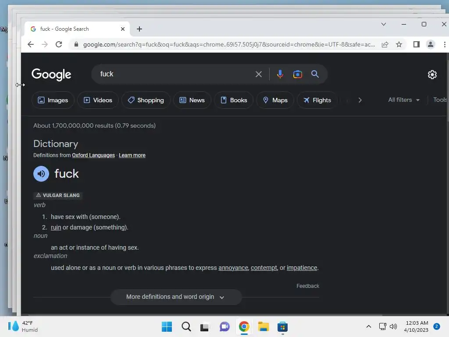Follow the 'ruin' definition link
The width and height of the screenshot is (449, 337).
point(56,227)
